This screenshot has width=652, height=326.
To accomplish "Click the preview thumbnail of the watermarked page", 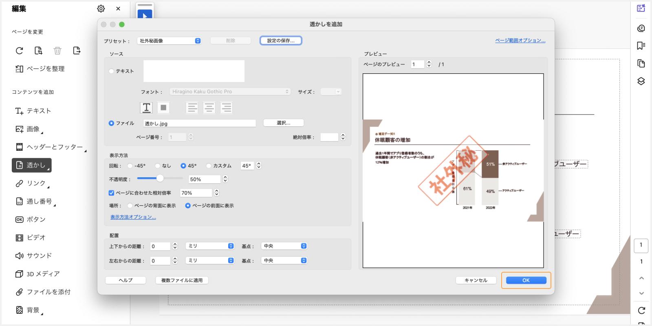I will [x=453, y=171].
